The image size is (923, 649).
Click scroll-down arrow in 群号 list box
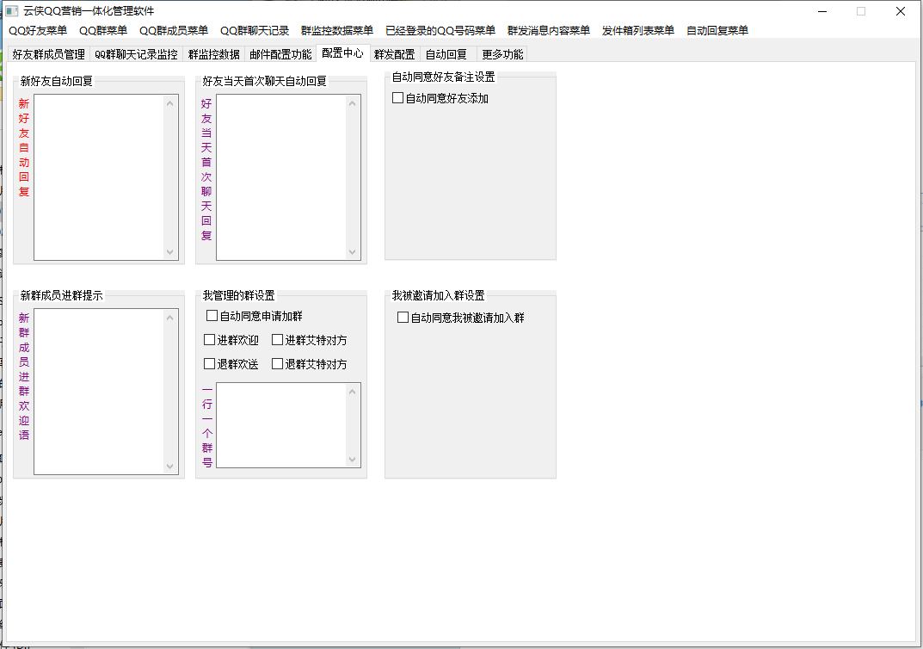click(x=353, y=460)
